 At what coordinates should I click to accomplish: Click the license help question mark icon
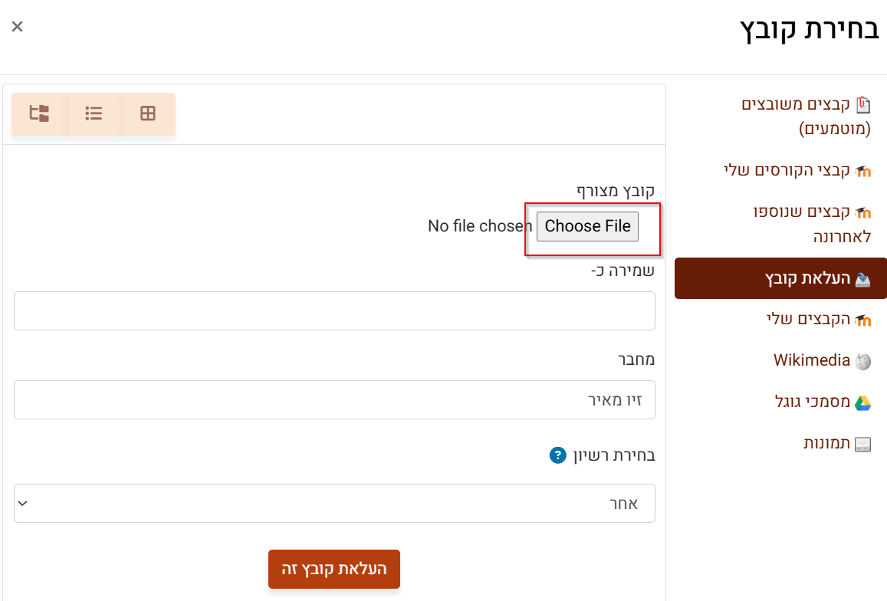point(557,455)
